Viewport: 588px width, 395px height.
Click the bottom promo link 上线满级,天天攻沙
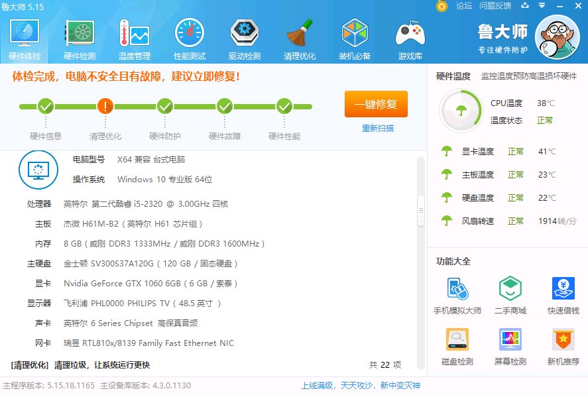(361, 386)
